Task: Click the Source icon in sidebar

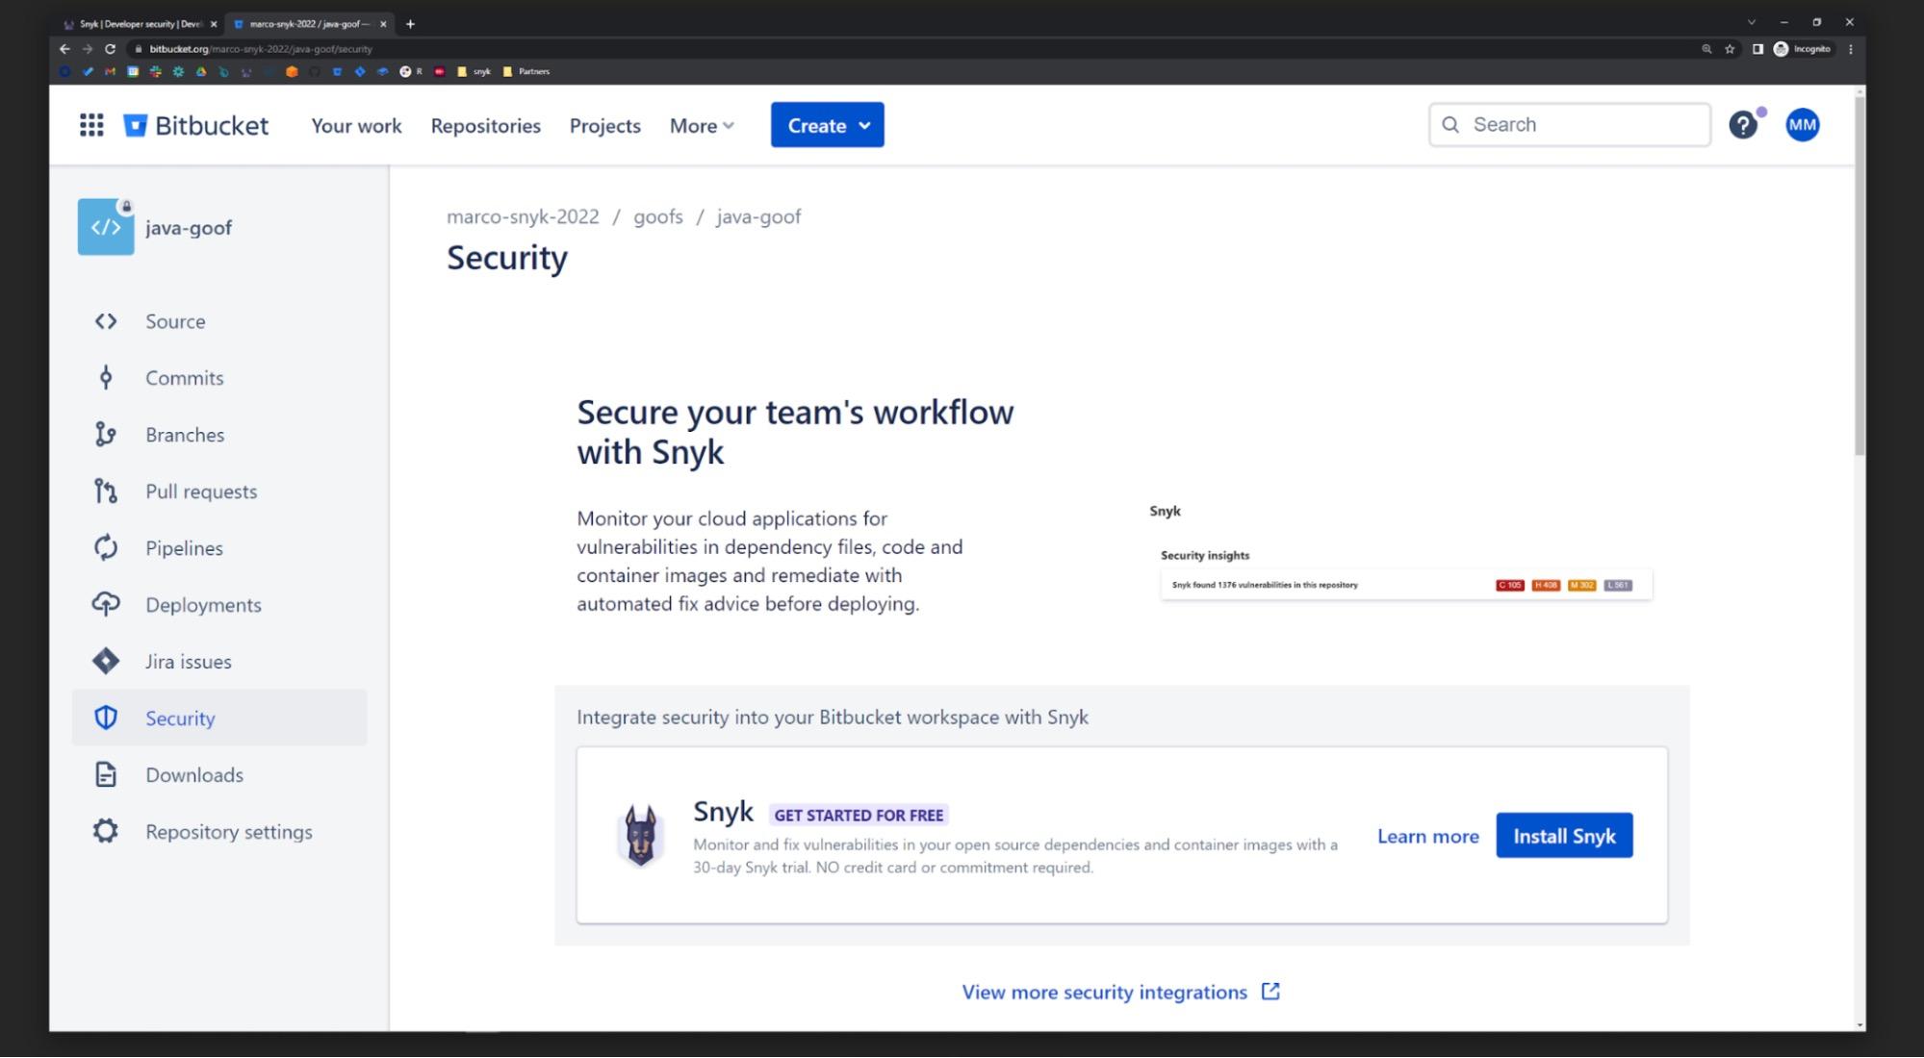Action: (x=106, y=320)
